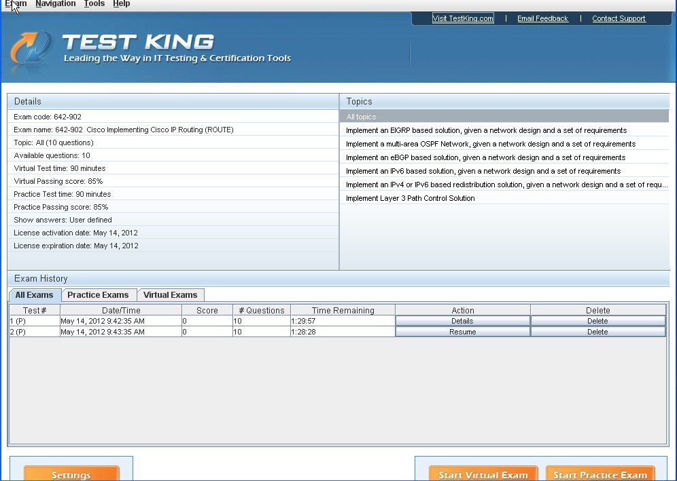Sort by the Time Remaining column header
Viewport: 677px width, 481px height.
point(343,310)
